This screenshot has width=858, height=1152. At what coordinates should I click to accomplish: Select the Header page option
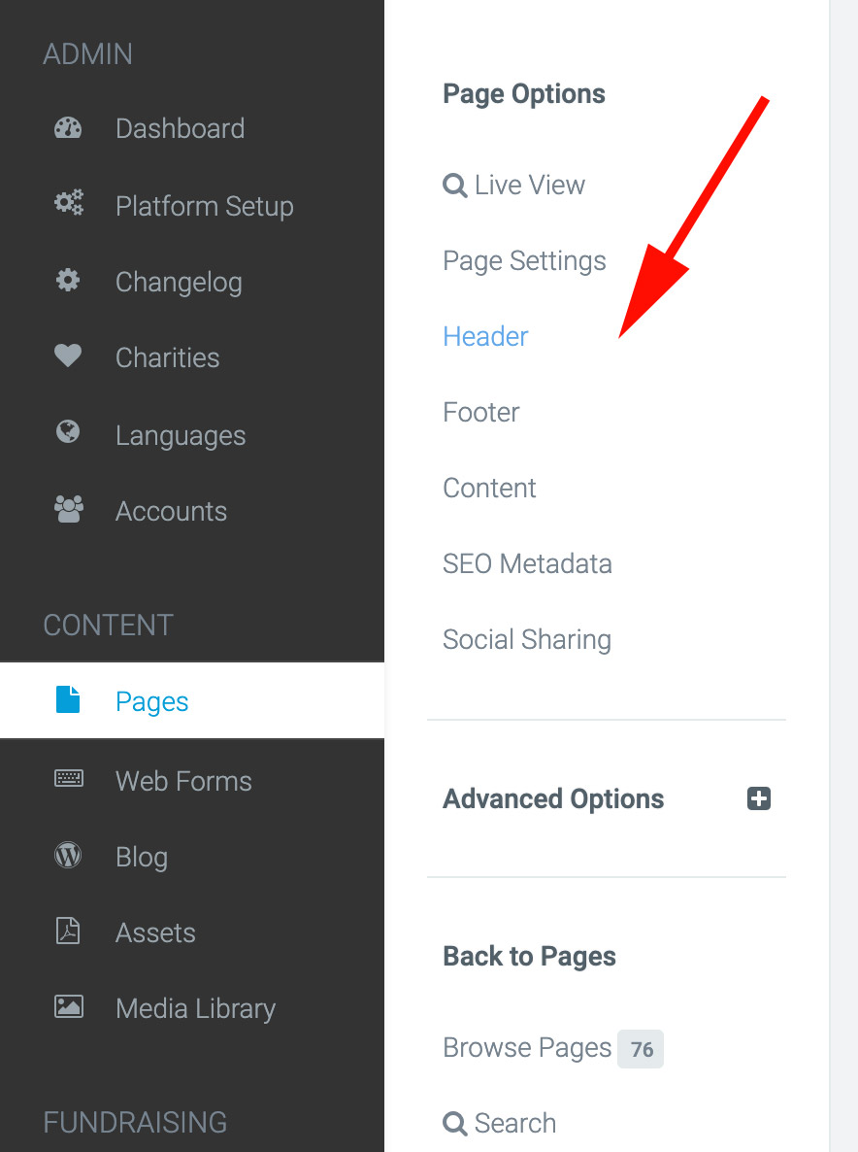point(485,336)
